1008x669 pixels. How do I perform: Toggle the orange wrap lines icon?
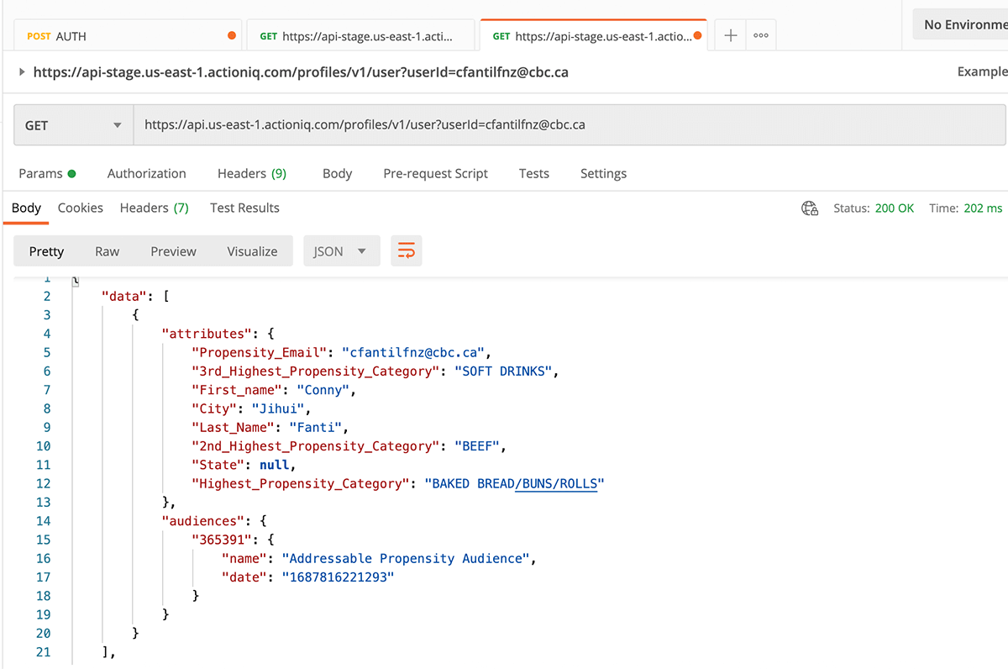(x=407, y=251)
